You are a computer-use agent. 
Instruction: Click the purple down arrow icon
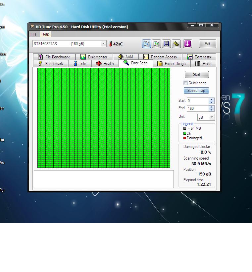coord(187,44)
